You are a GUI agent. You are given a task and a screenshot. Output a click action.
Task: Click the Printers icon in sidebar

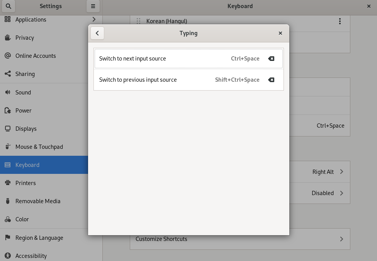(x=7, y=183)
